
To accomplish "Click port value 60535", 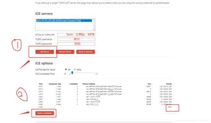I will 149,97.
